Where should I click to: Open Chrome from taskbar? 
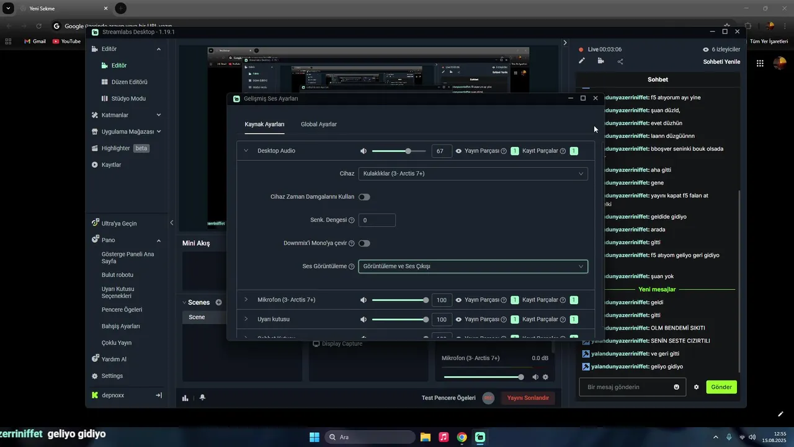[x=462, y=437]
